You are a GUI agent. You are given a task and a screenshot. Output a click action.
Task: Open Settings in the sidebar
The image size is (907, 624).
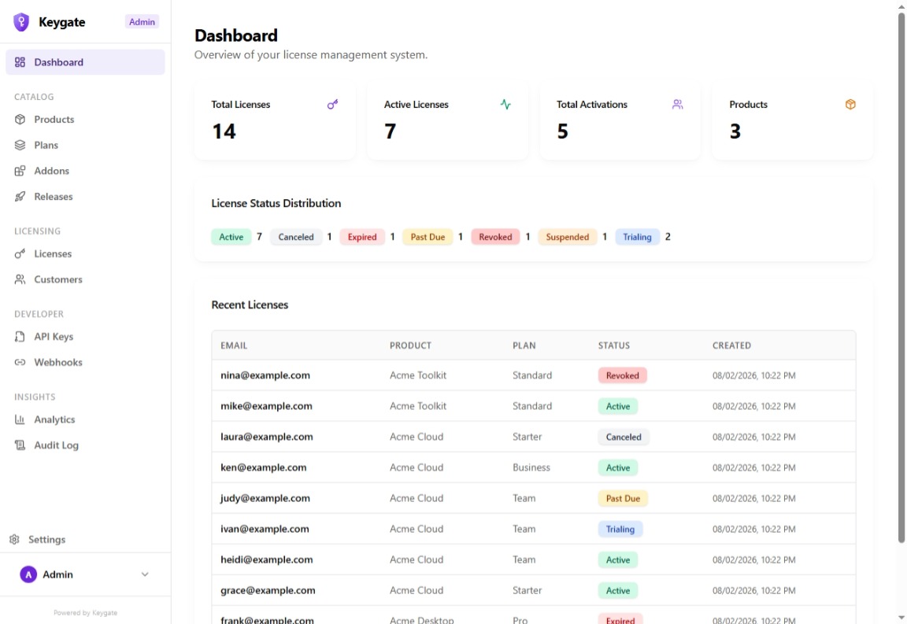coord(85,539)
